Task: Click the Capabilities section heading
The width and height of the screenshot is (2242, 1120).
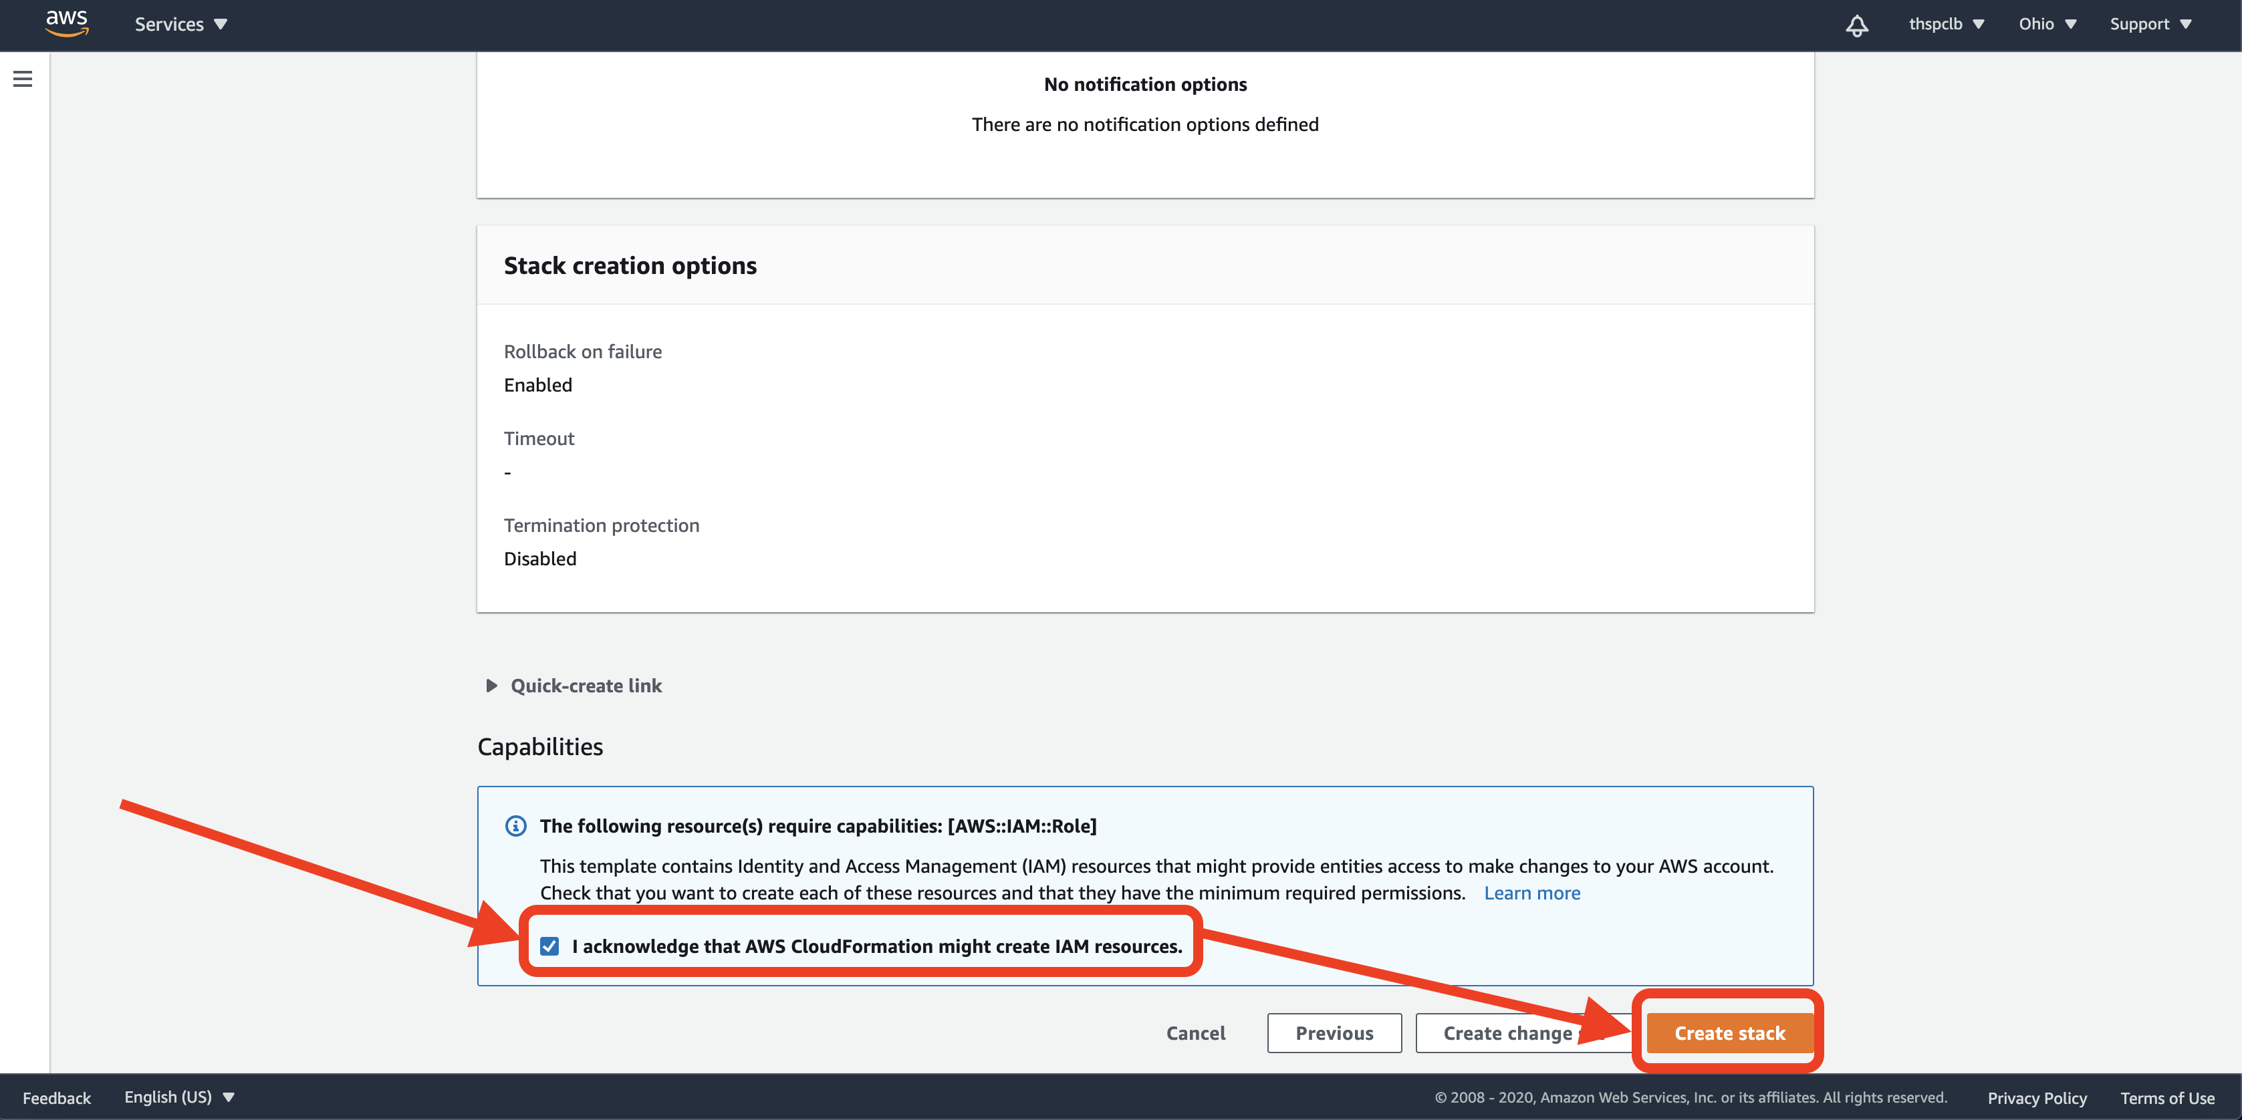Action: pos(539,746)
